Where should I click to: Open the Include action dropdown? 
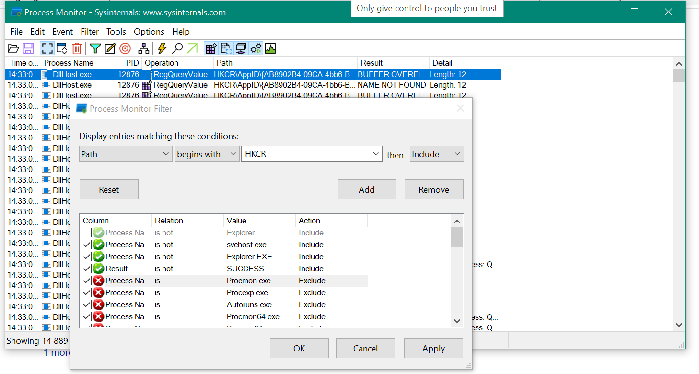click(x=437, y=154)
